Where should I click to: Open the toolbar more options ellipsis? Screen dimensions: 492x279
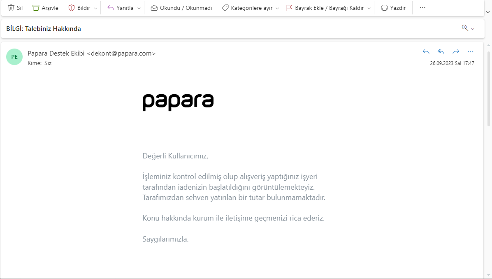point(422,8)
